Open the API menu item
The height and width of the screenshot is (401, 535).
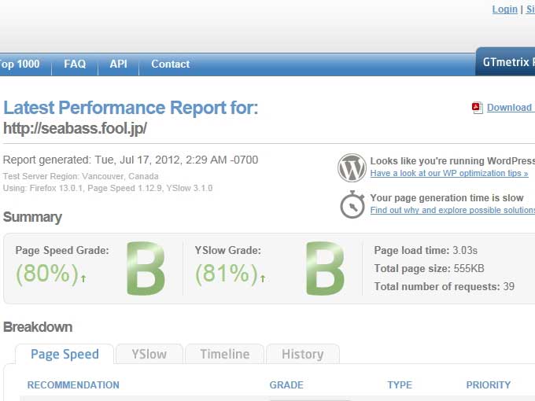118,64
